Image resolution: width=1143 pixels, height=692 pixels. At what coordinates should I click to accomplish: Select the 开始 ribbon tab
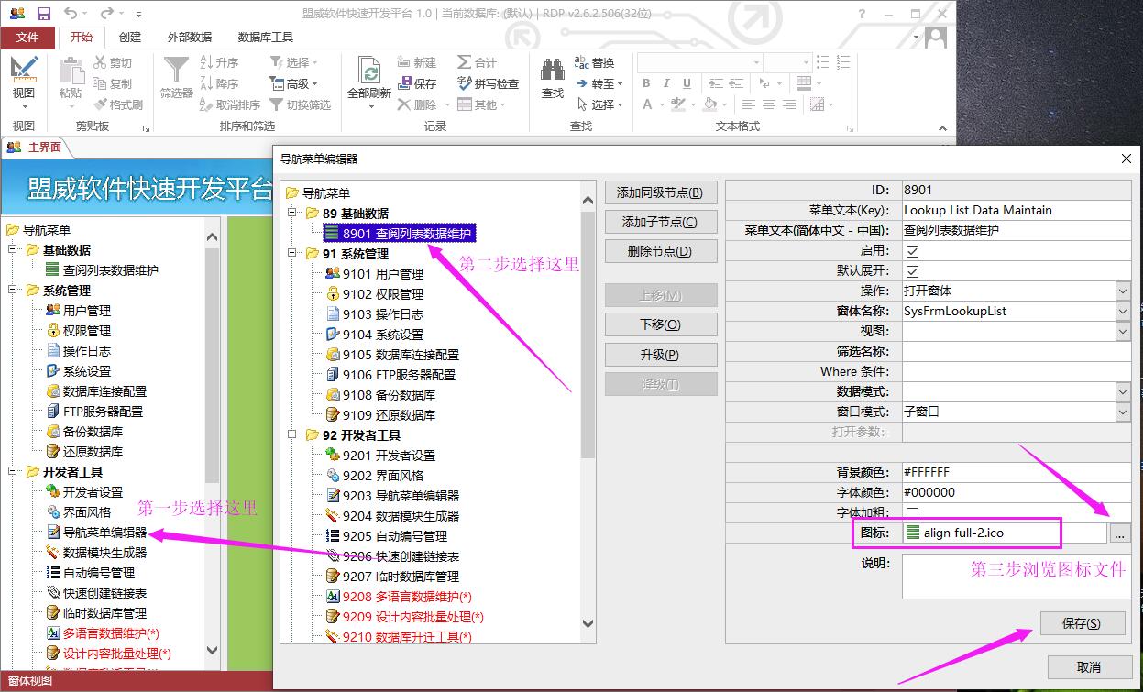point(82,38)
